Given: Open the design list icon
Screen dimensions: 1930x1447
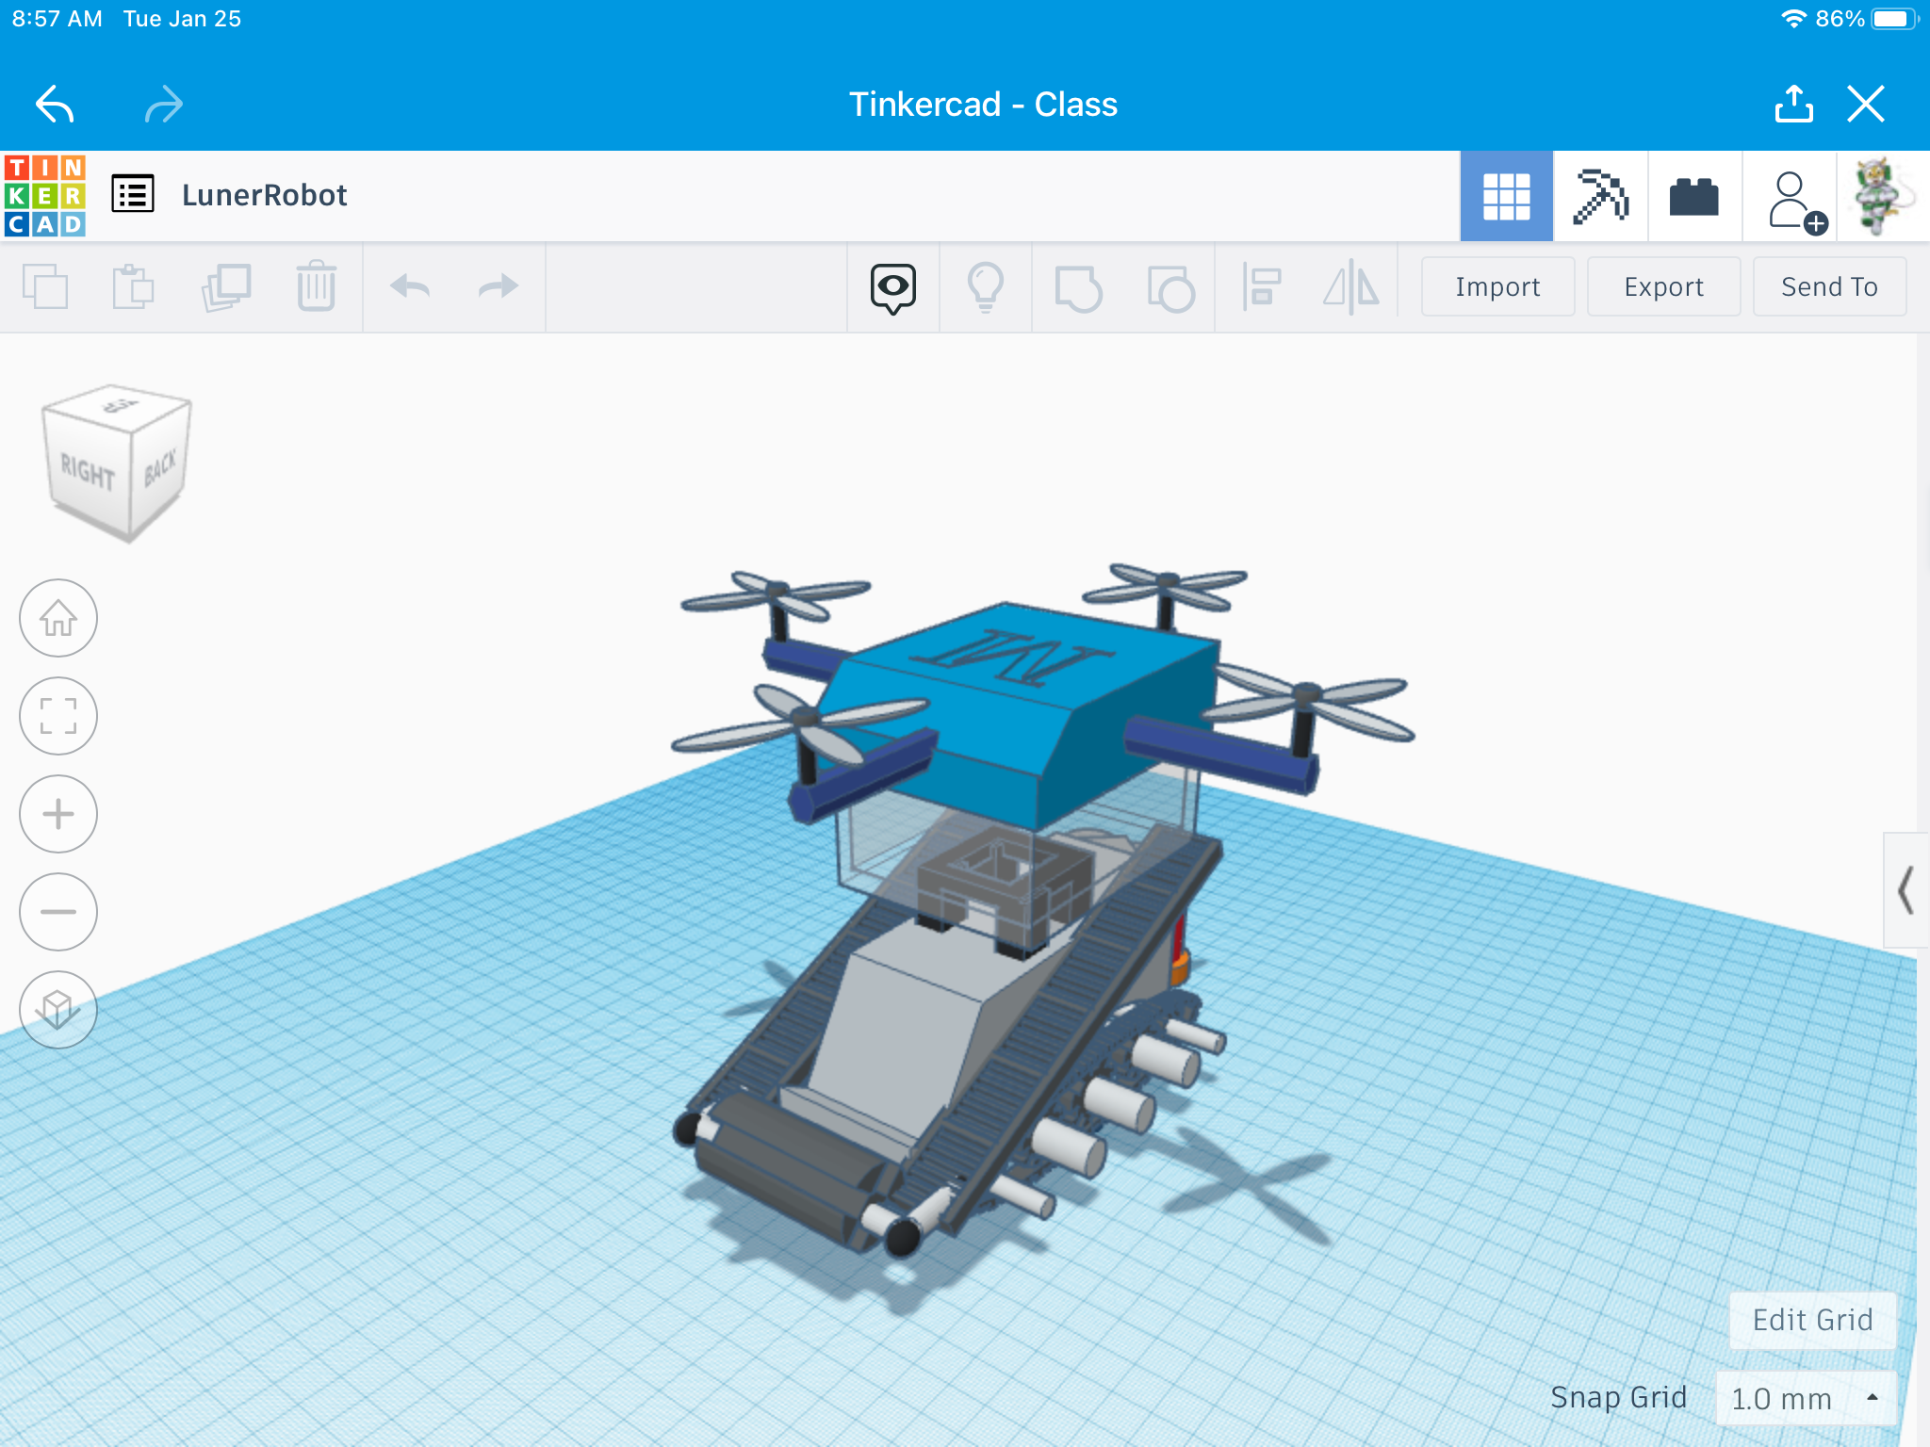Looking at the screenshot, I should coord(133,194).
